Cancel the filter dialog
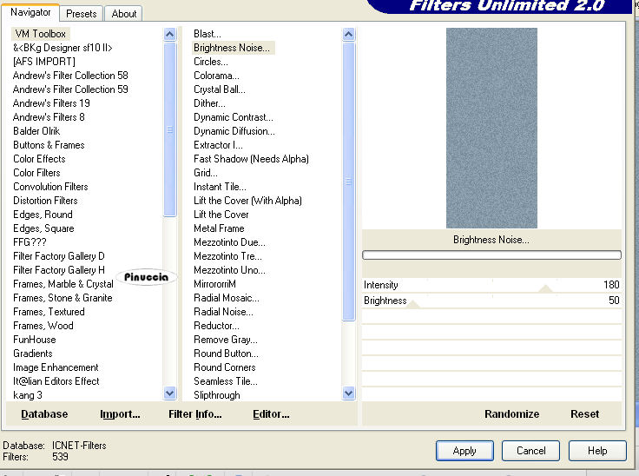 (530, 451)
